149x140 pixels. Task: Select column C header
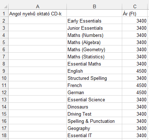coord(135,6)
